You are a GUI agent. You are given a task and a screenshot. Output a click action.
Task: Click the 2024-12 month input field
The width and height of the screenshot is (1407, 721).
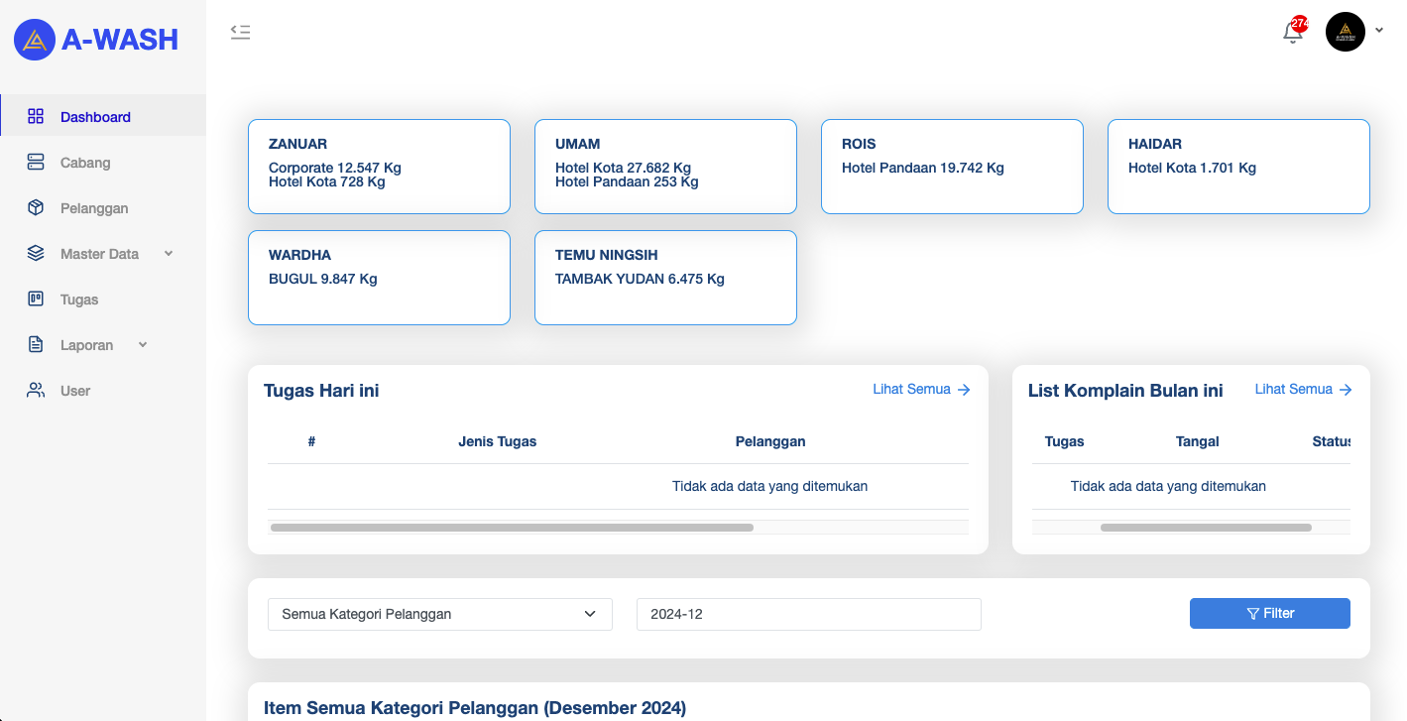pos(808,614)
